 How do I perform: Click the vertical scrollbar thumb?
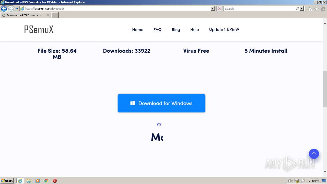pyautogui.click(x=325, y=89)
